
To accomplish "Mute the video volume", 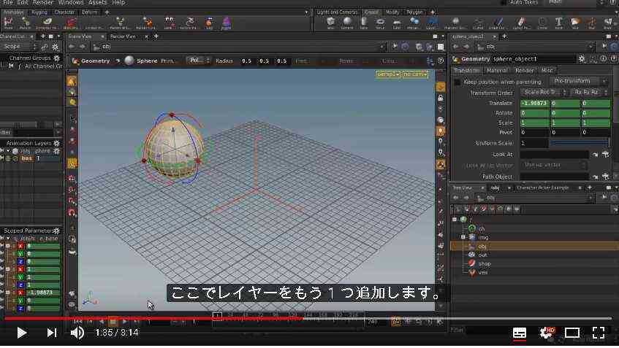I will (x=77, y=333).
